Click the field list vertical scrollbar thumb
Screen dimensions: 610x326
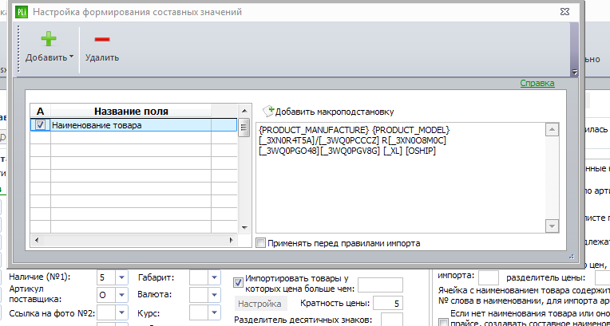(244, 128)
